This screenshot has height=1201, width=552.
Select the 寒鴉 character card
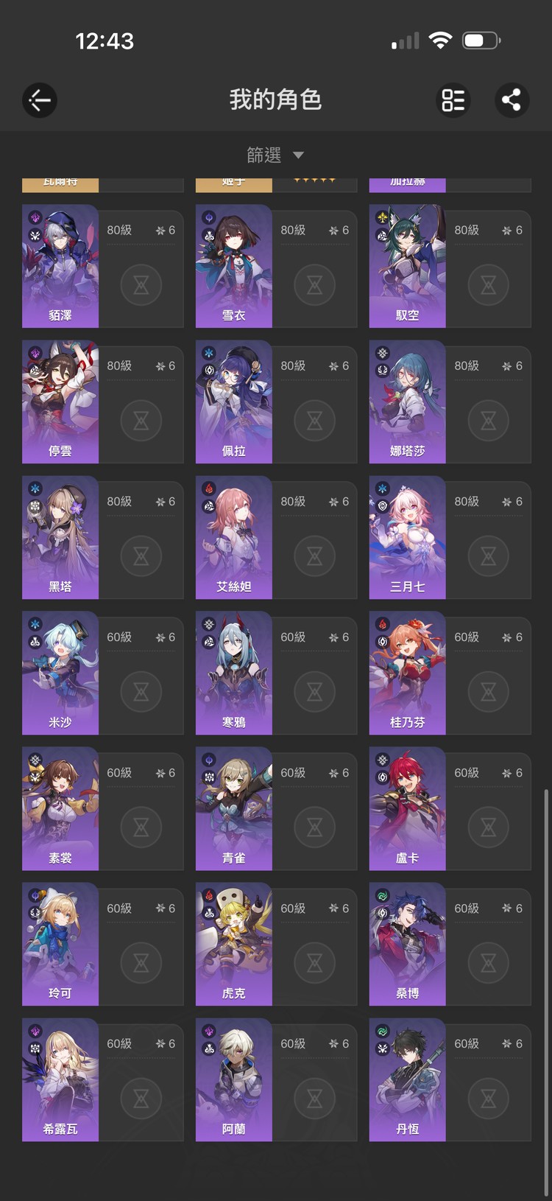(277, 673)
